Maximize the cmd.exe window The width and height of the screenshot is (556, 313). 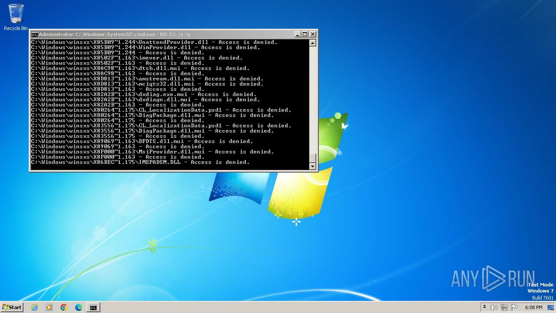(305, 34)
